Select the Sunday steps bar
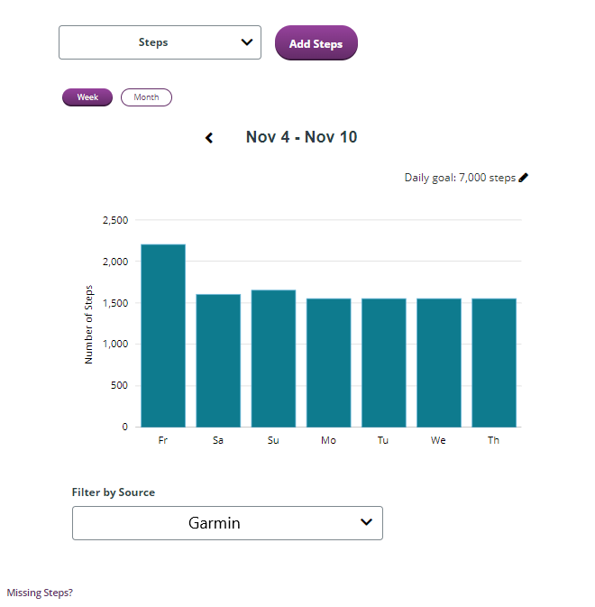Viewport: 595px width, 607px height. 273,358
